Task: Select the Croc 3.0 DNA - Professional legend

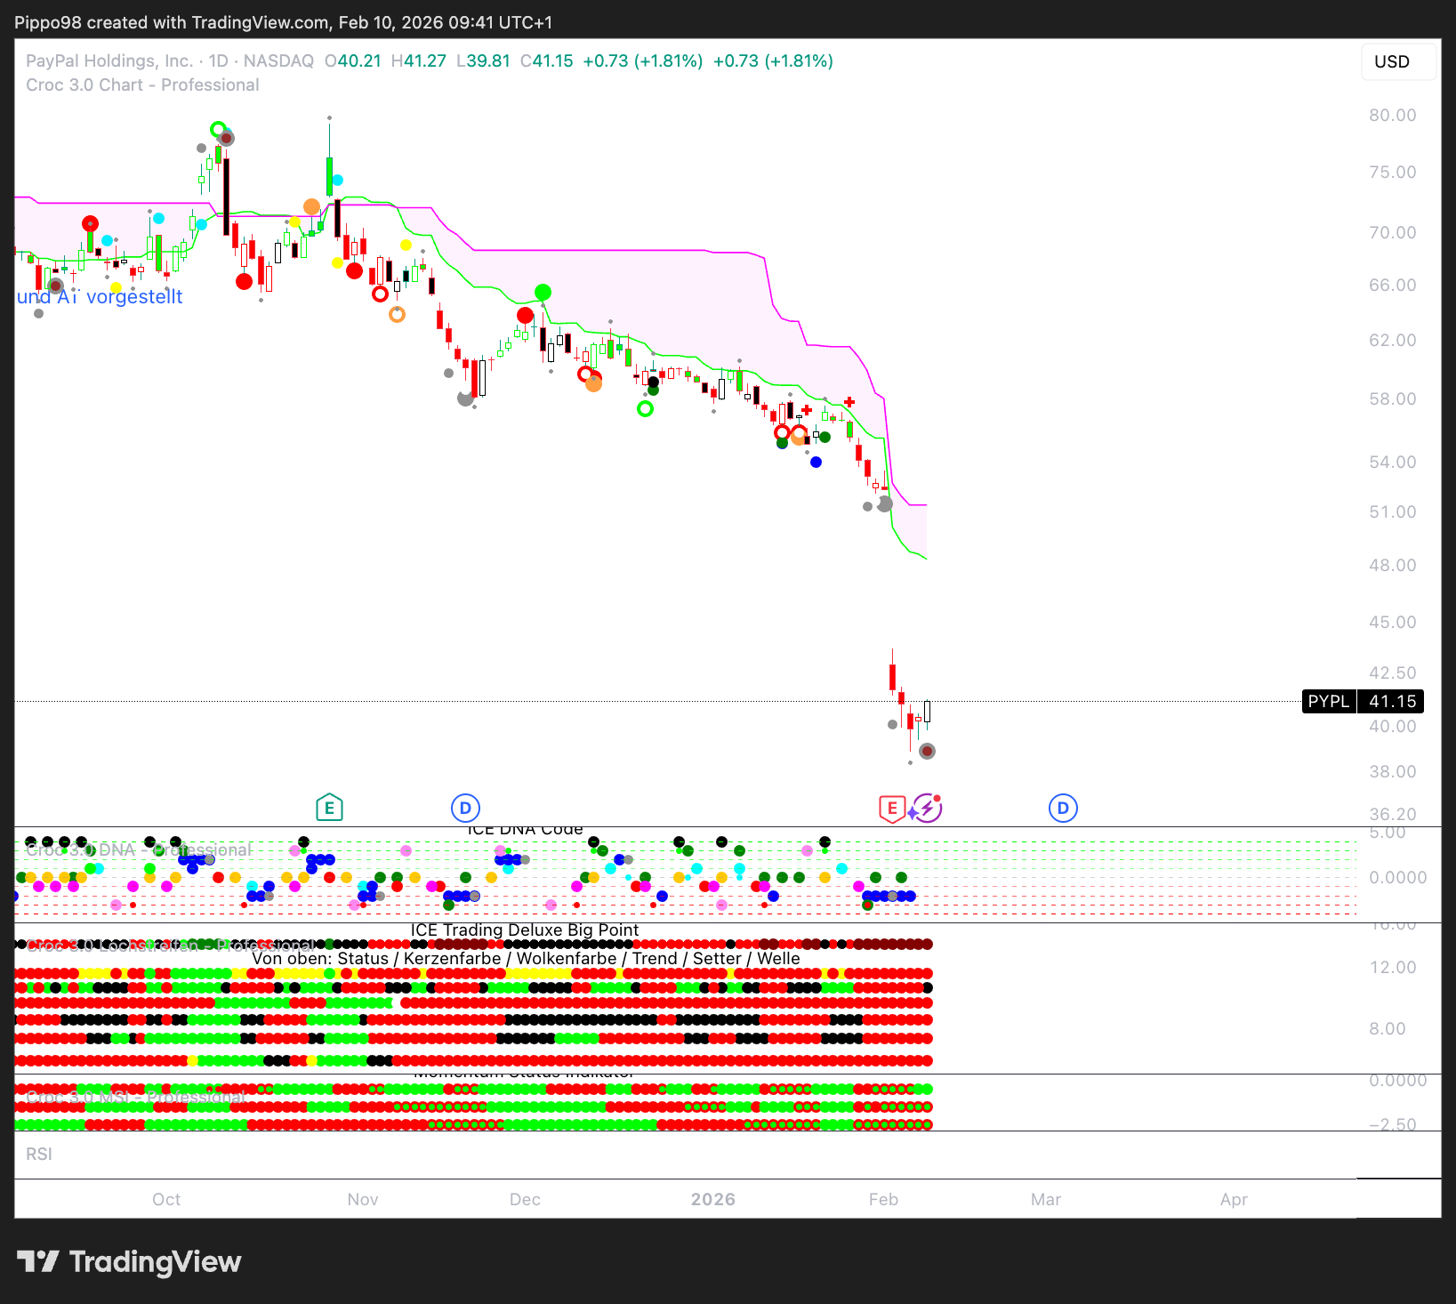Action: pos(138,849)
